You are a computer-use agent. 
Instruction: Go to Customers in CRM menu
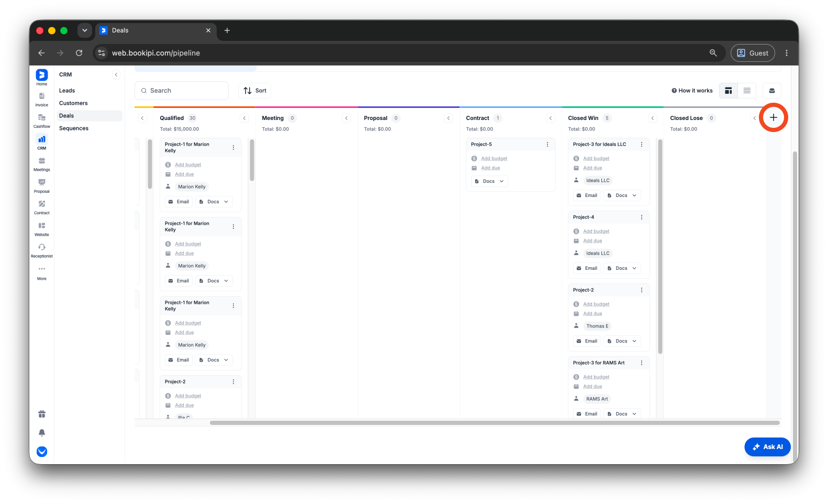coord(73,103)
